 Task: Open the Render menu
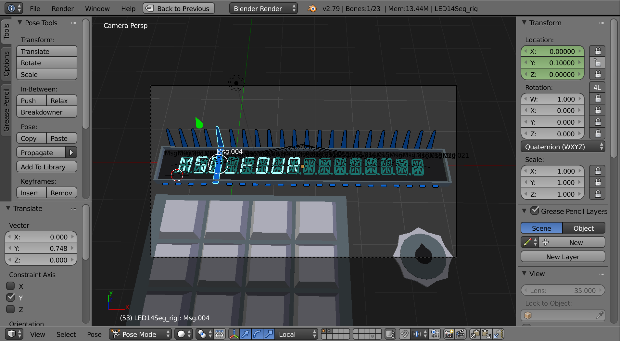tap(62, 8)
